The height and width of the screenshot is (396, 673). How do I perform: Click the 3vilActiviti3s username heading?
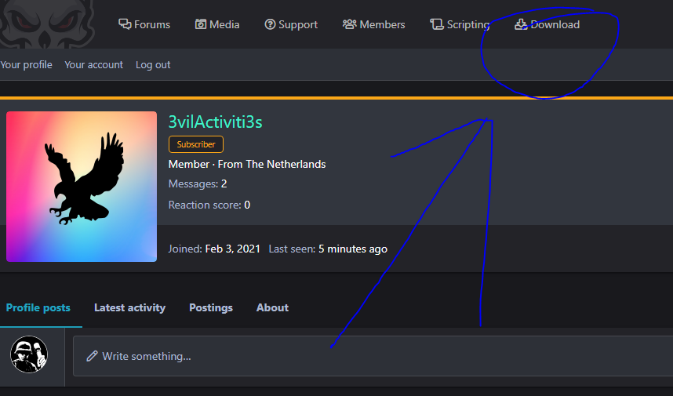point(215,122)
